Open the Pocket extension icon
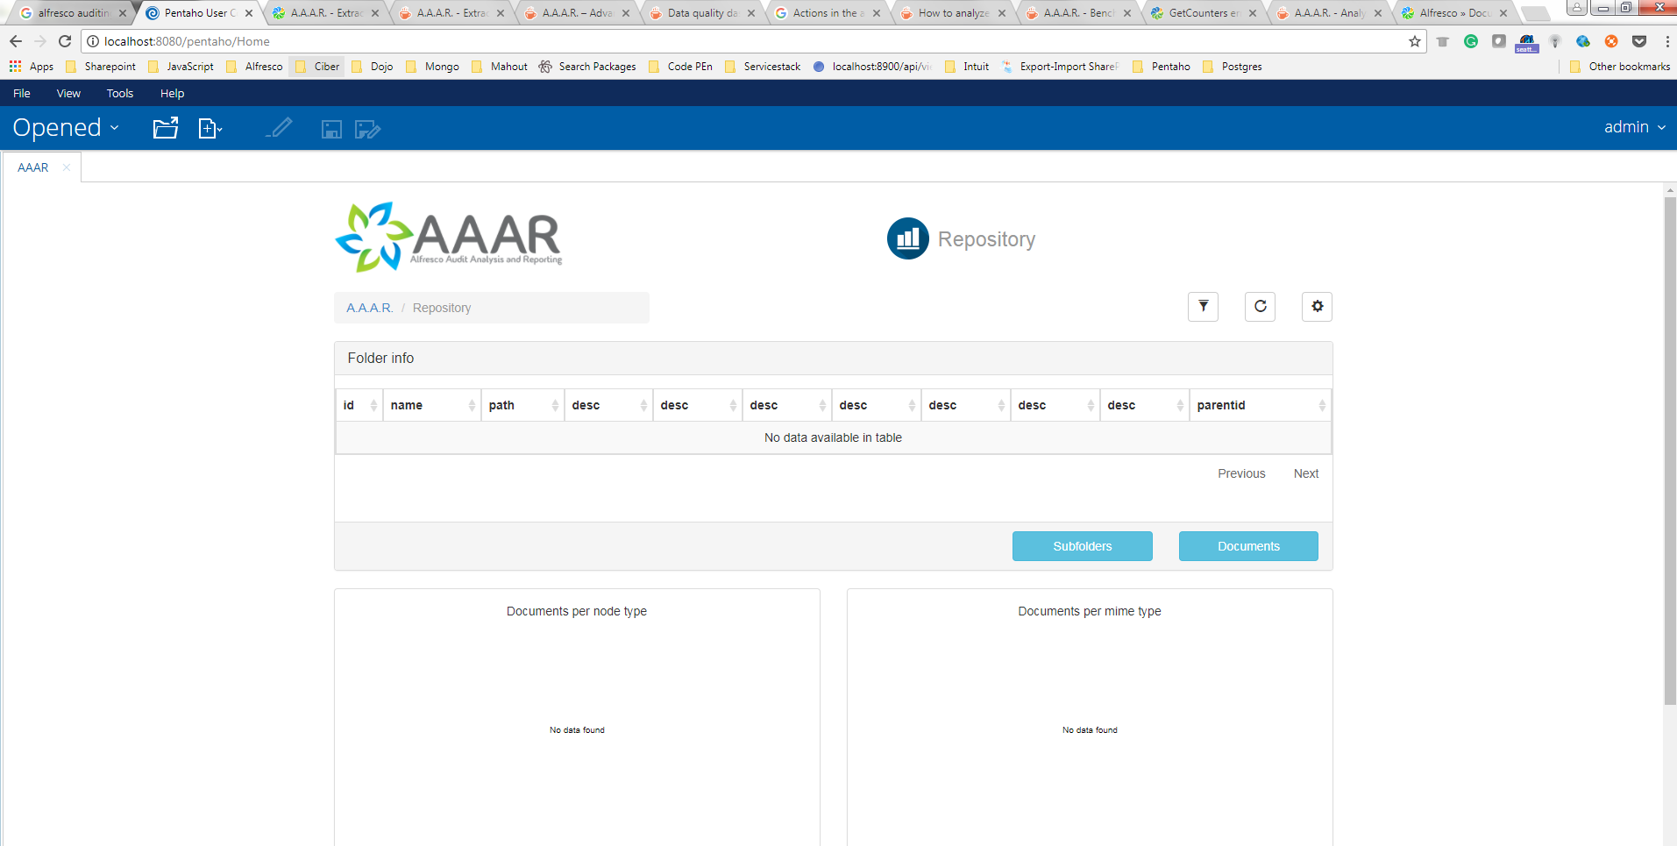The height and width of the screenshot is (846, 1677). click(x=1639, y=41)
